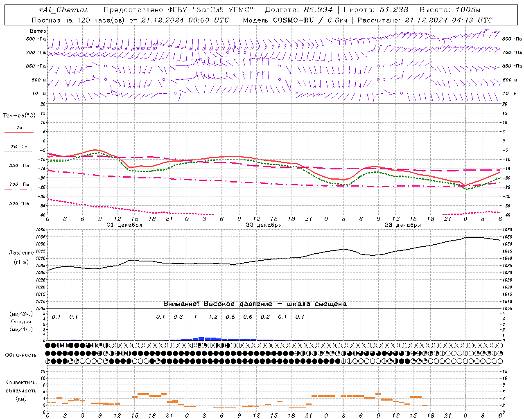Click the 0.3 precipitation value
The width and height of the screenshot is (524, 419).
coord(178,317)
